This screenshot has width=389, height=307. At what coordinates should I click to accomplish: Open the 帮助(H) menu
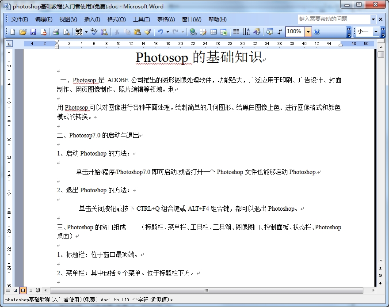coord(217,19)
